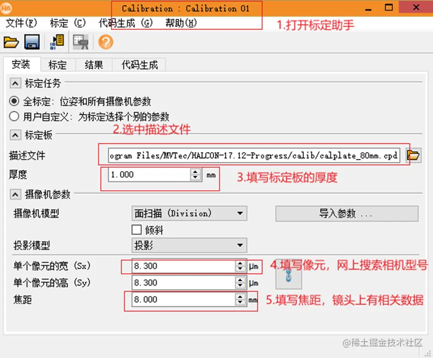Close the Calibration window
Viewport: 433px width, 358px height.
point(416,8)
